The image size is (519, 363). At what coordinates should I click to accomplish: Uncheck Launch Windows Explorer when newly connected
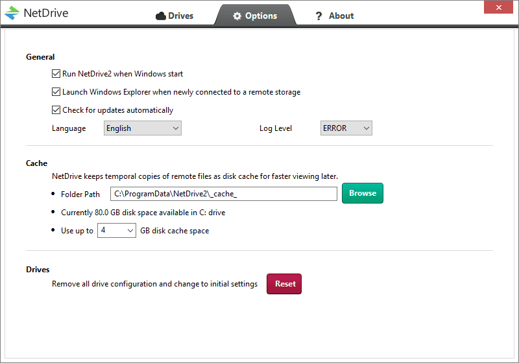coord(56,92)
